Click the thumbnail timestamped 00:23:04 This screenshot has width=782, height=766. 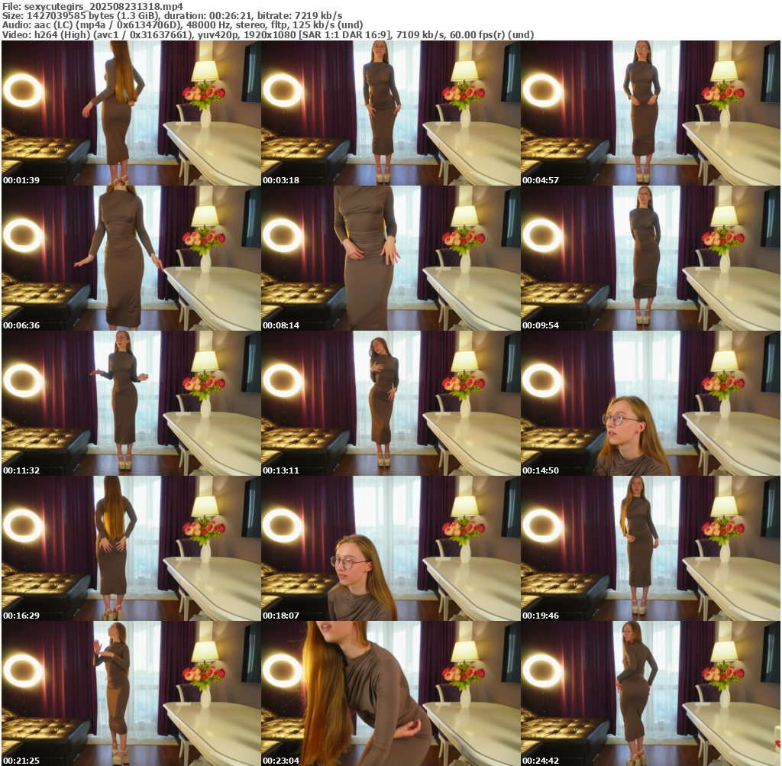click(x=390, y=693)
